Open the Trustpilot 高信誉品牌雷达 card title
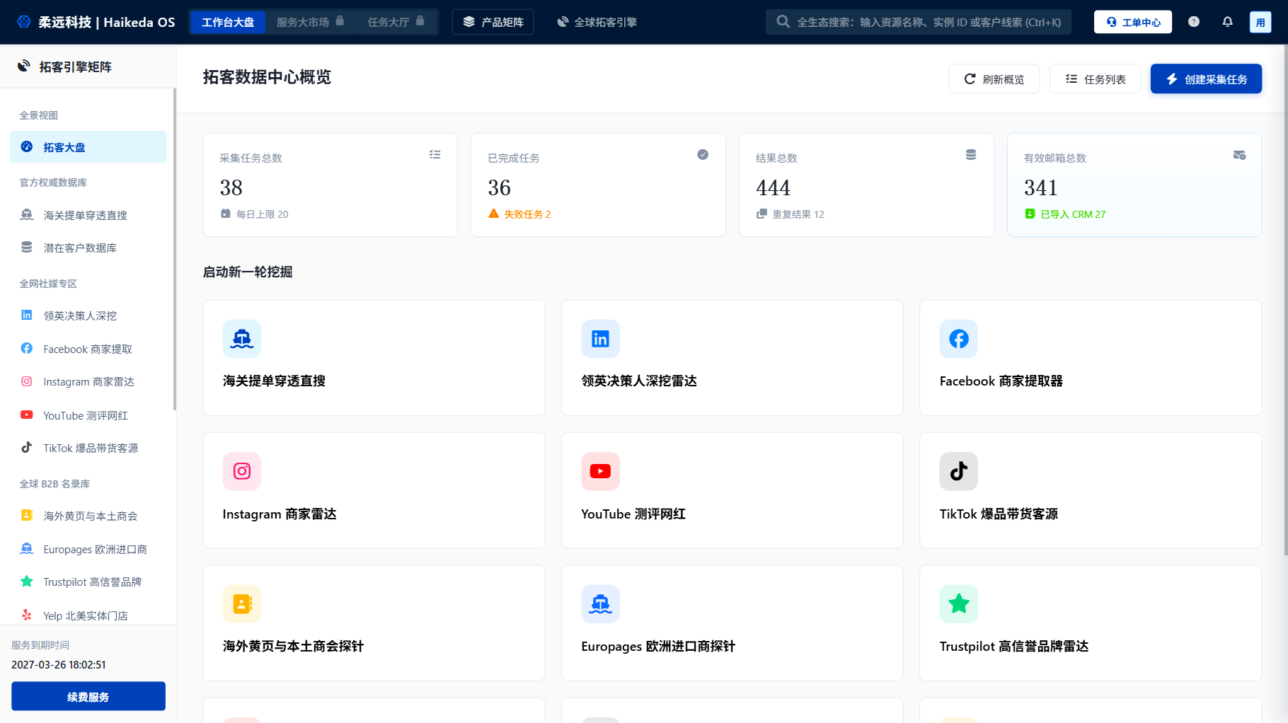Screen dimensions: 1288x723 tap(1014, 646)
